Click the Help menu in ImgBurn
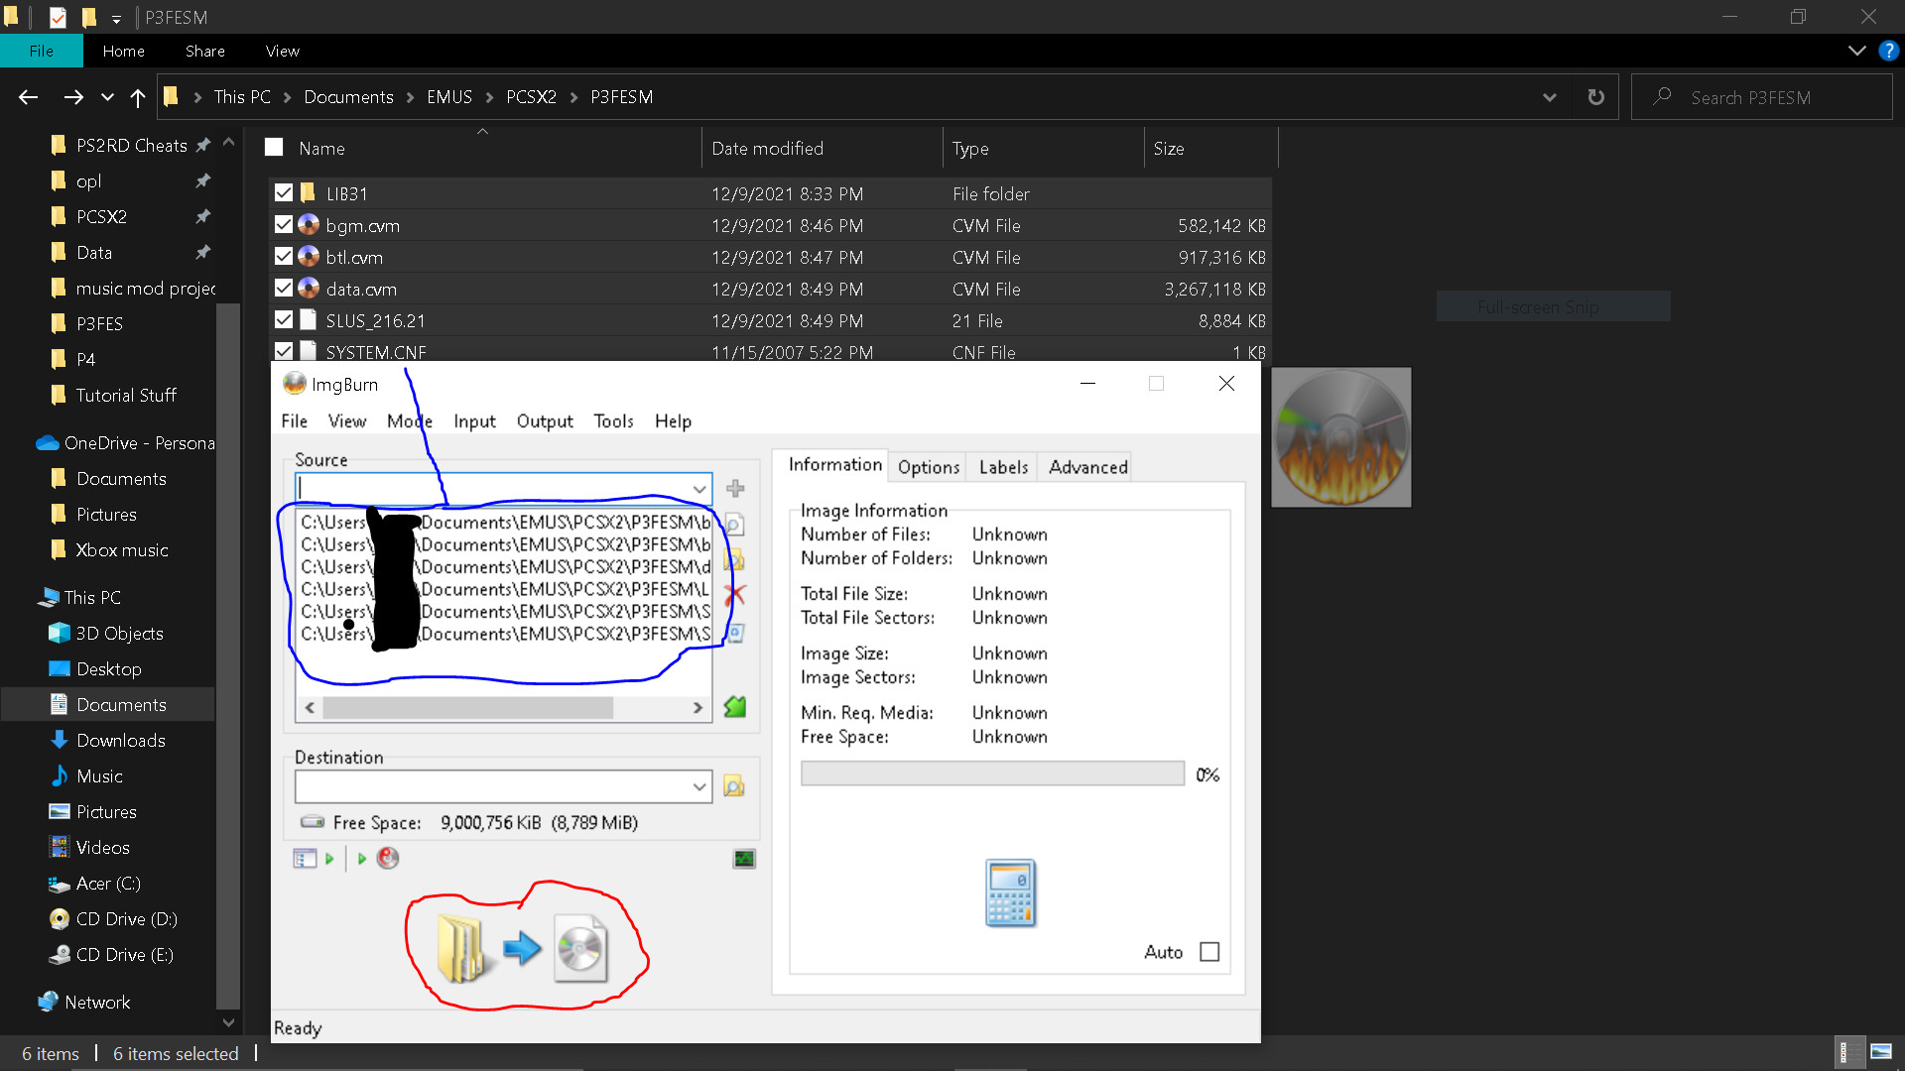 tap(671, 419)
